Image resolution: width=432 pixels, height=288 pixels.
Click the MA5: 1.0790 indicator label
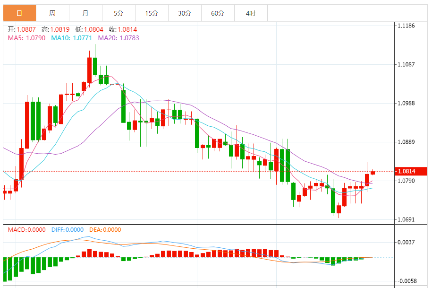coord(26,38)
